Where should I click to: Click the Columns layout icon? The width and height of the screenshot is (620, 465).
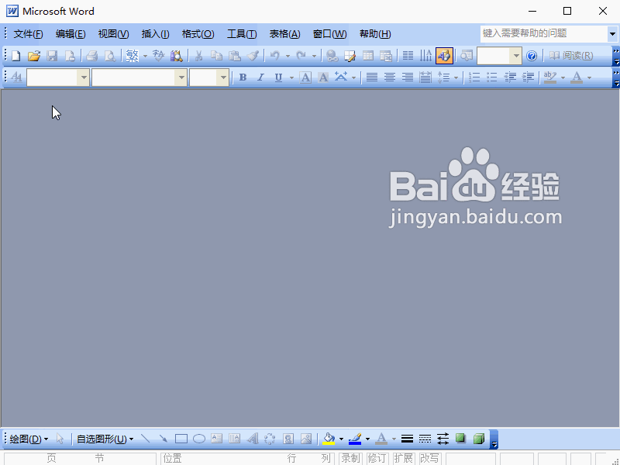click(408, 56)
